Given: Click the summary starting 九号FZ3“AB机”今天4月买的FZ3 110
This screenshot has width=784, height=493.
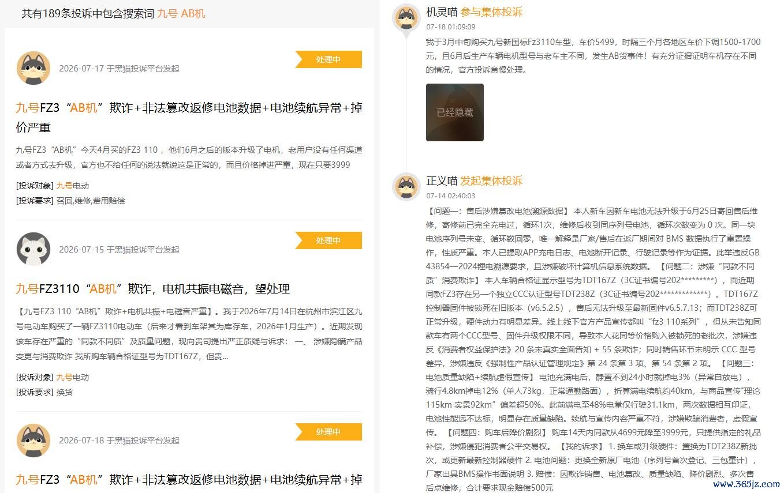Looking at the screenshot, I should pyautogui.click(x=189, y=157).
